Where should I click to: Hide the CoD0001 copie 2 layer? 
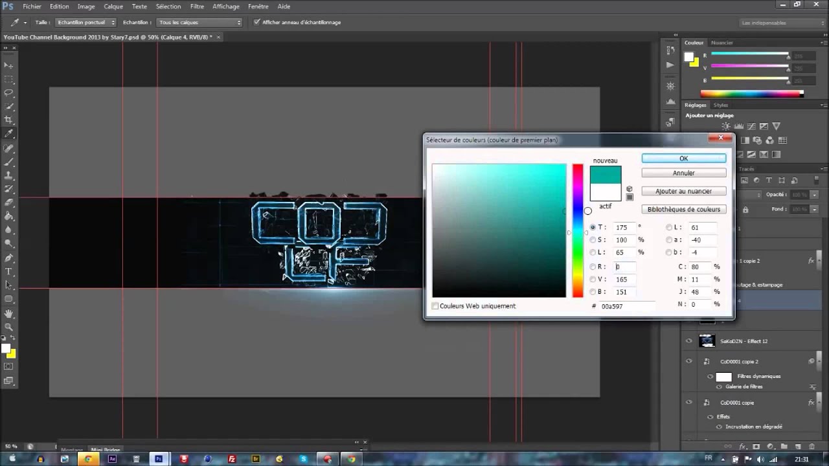688,362
